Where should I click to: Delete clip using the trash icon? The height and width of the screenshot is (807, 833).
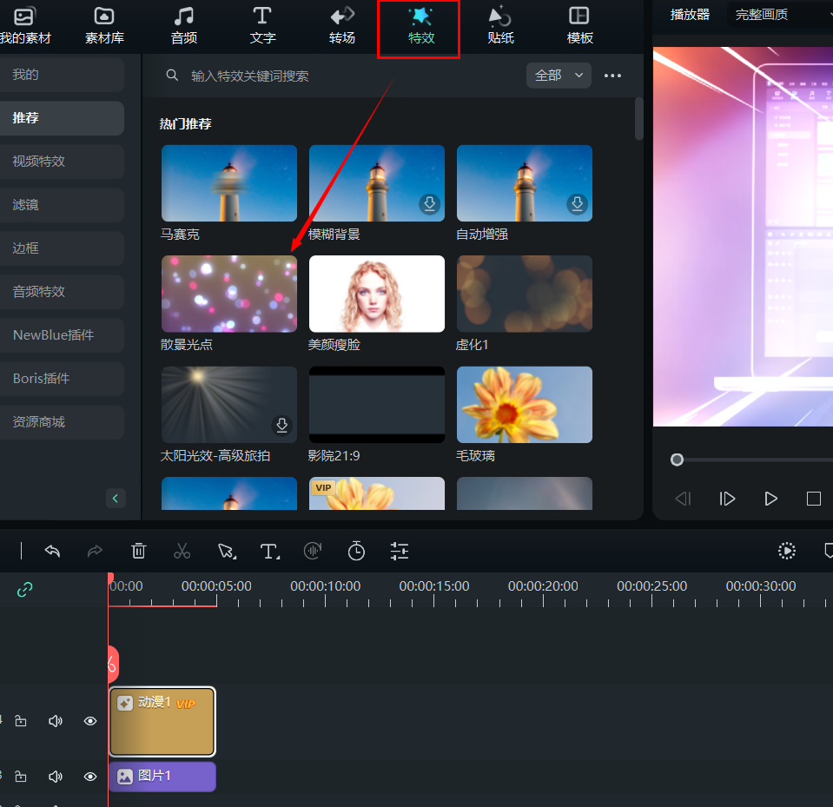(138, 551)
